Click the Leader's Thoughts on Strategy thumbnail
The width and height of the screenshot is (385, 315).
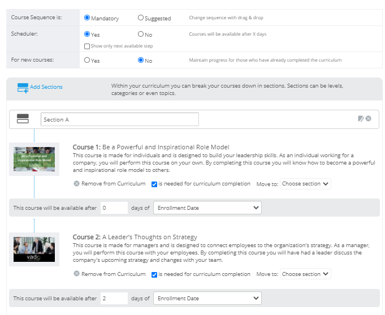point(34,249)
